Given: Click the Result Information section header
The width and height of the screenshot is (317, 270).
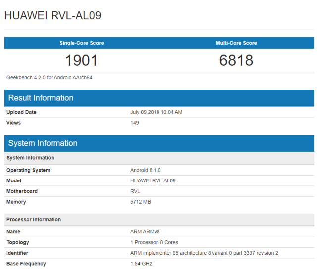Looking at the screenshot, I should tap(159, 98).
